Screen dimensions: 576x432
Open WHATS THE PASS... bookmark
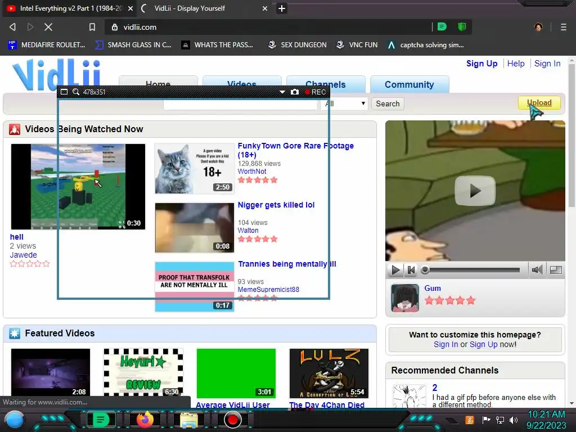[217, 45]
